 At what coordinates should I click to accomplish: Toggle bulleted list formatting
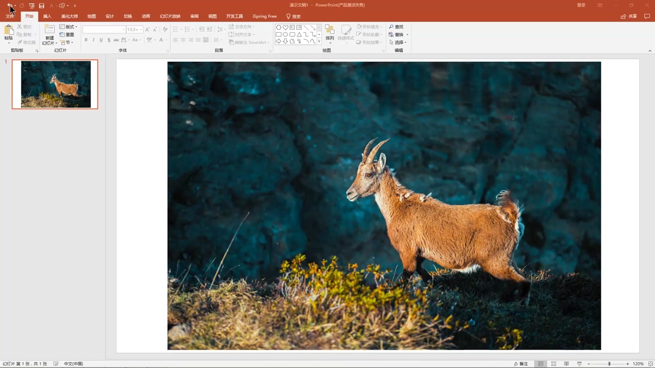point(177,30)
